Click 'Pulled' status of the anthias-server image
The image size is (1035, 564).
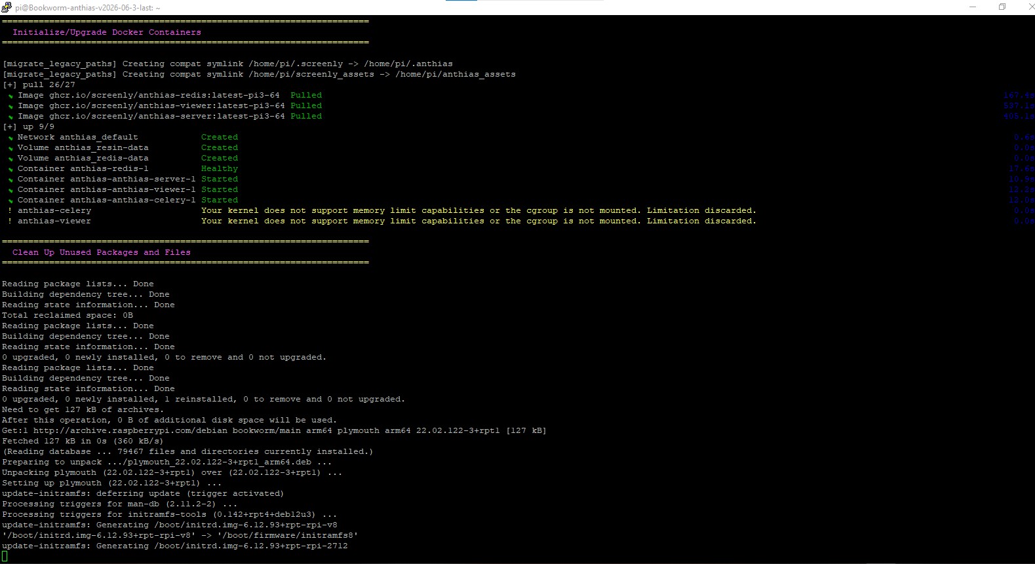[x=306, y=116]
